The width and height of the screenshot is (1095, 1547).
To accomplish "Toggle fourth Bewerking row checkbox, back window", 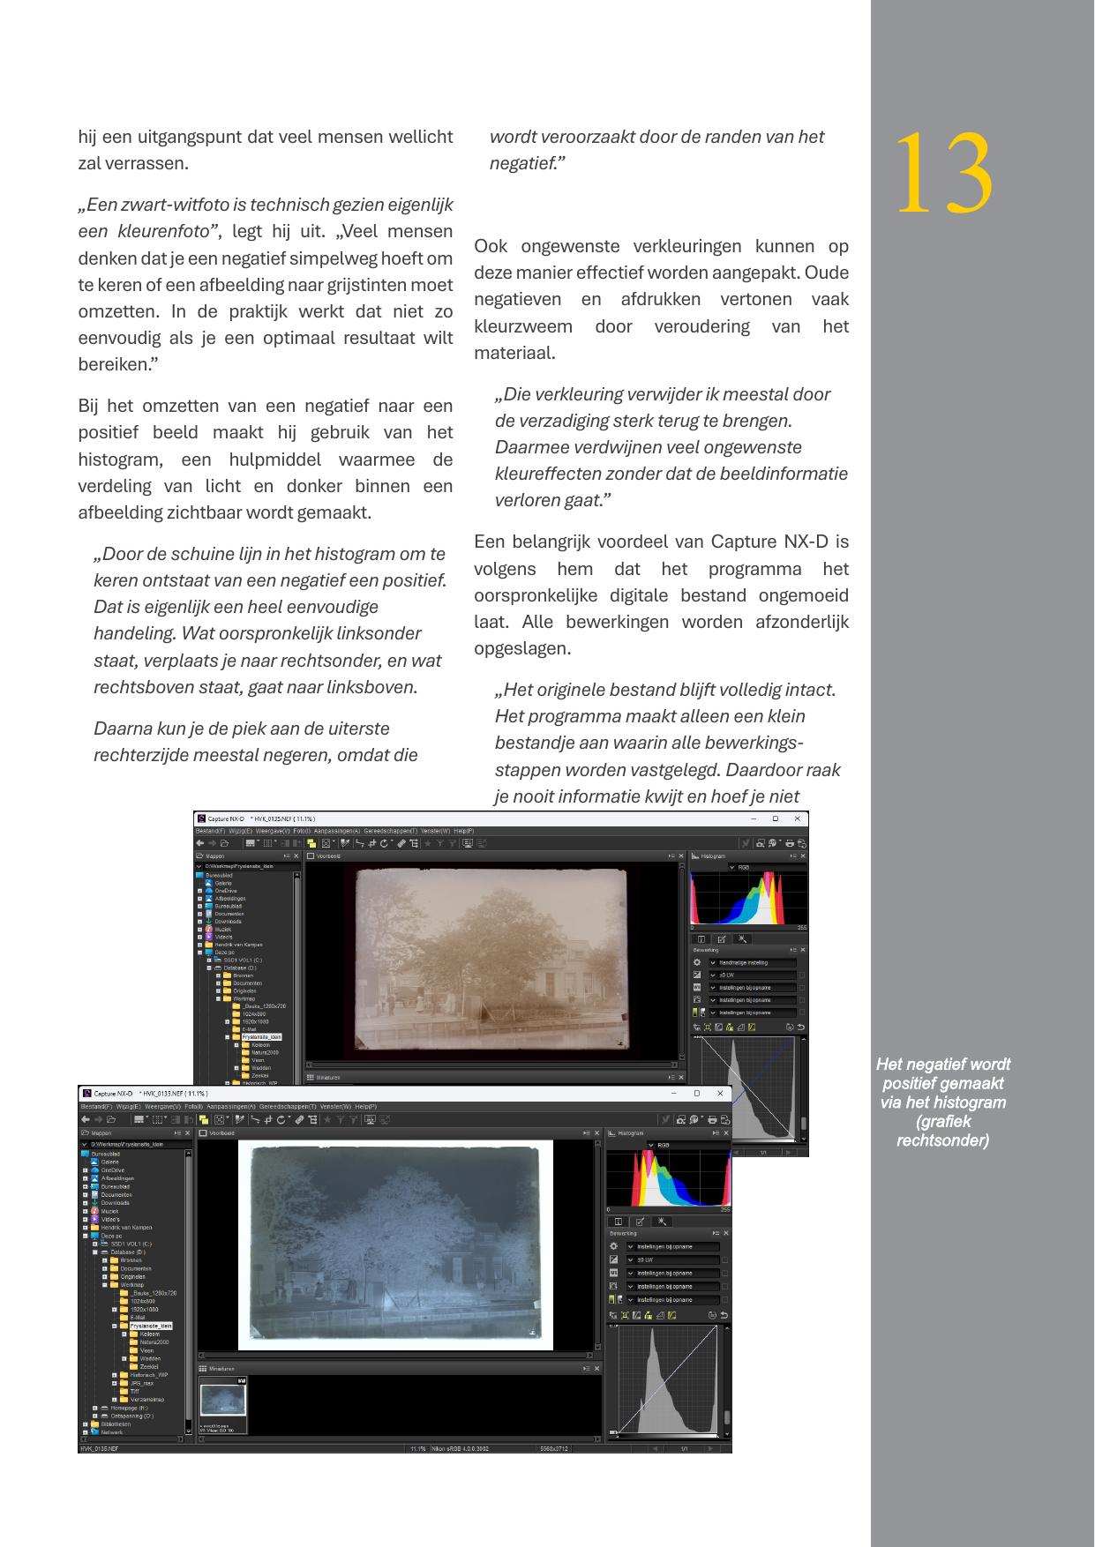I will tap(802, 1000).
